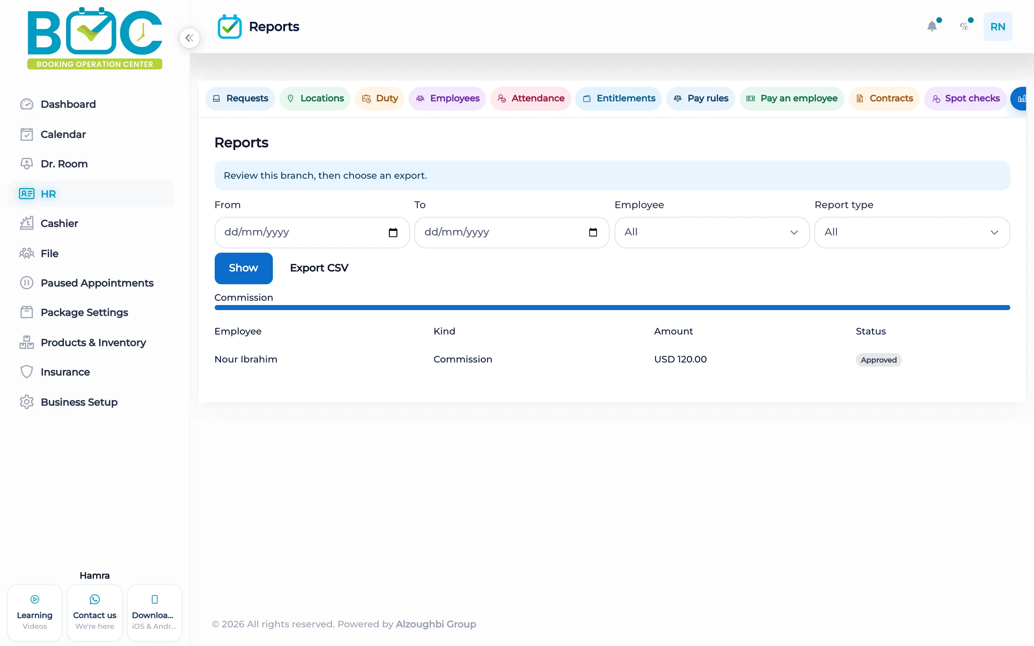1034x646 pixels.
Task: Open the Insurance section
Action: coord(90,372)
